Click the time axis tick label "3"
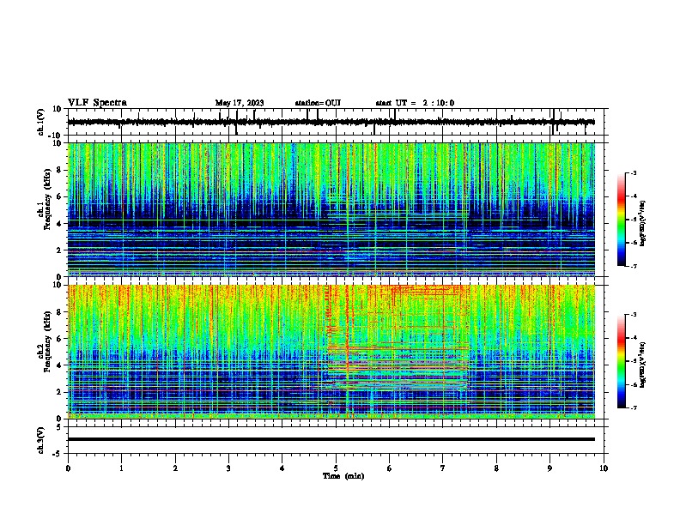Viewport: 680px width, 525px height. (x=228, y=468)
